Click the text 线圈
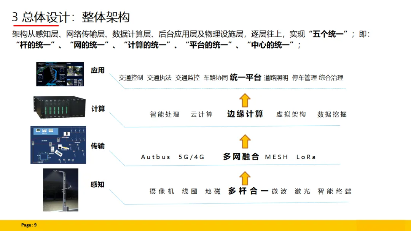Image resolution: width=411 pixels, height=231 pixels. (x=190, y=191)
